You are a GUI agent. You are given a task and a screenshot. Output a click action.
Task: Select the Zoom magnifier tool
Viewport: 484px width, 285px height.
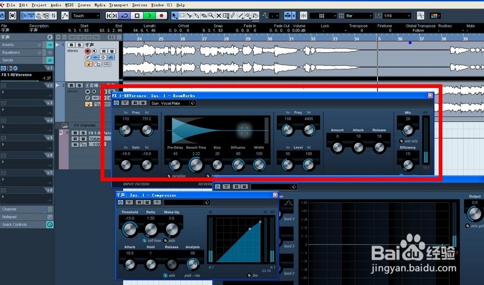point(211,16)
